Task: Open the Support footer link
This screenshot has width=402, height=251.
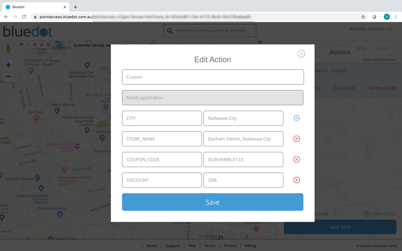Action: tap(173, 246)
